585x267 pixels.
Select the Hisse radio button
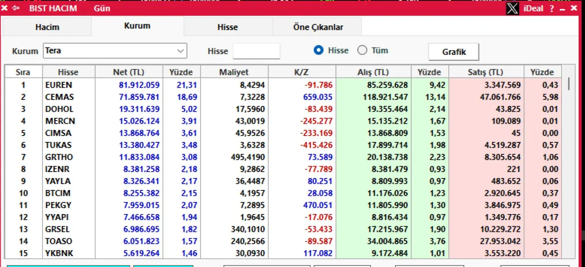pos(319,51)
